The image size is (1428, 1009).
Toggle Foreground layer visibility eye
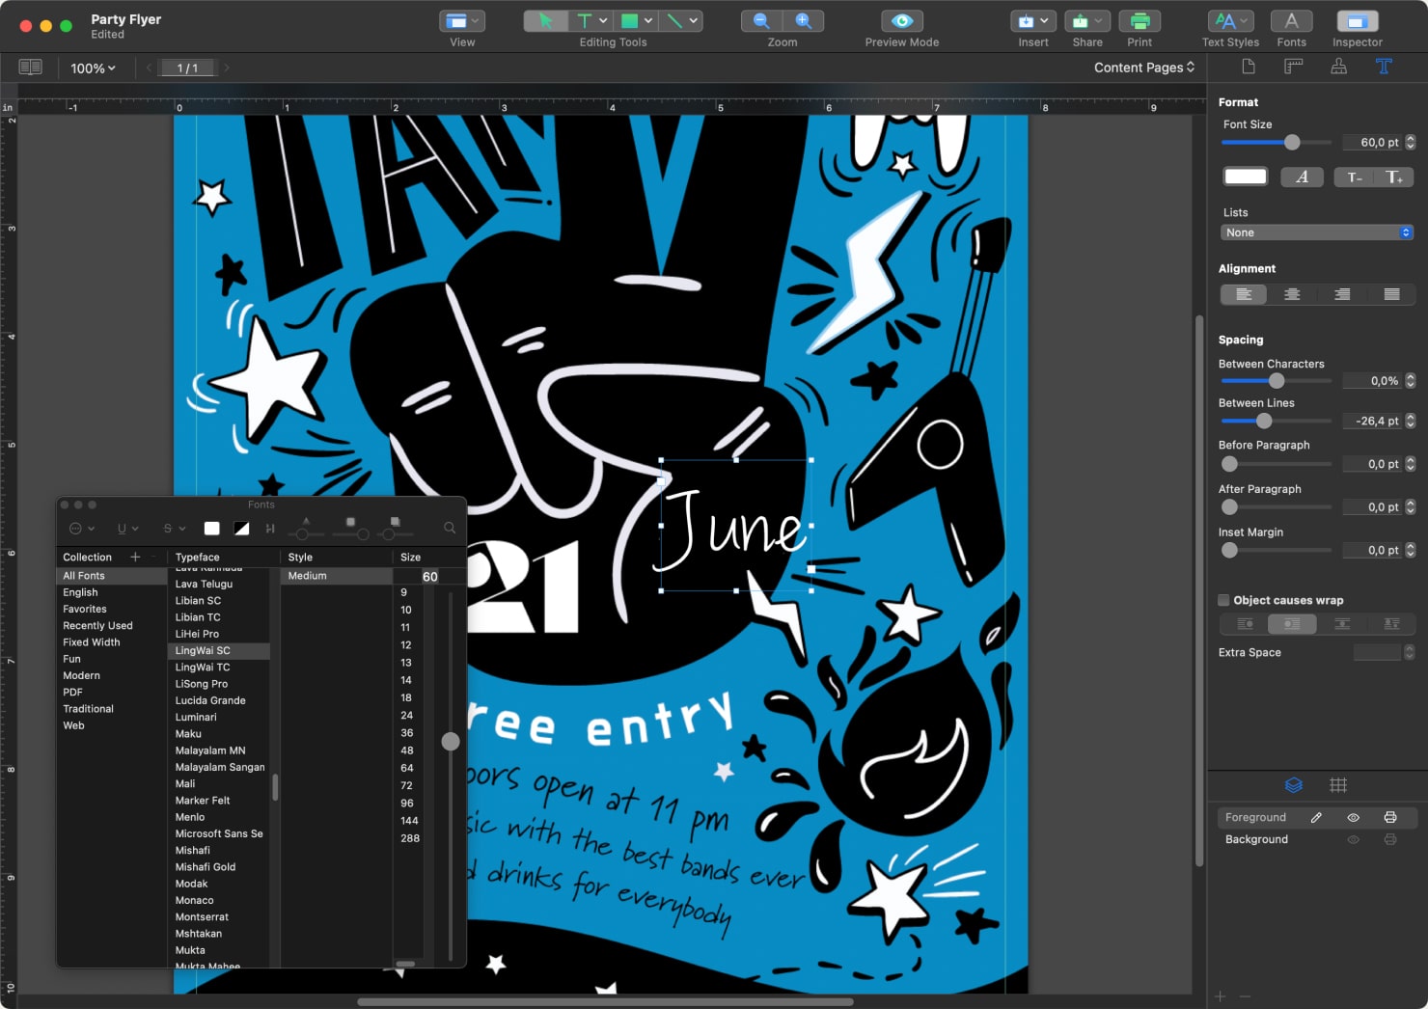point(1354,817)
